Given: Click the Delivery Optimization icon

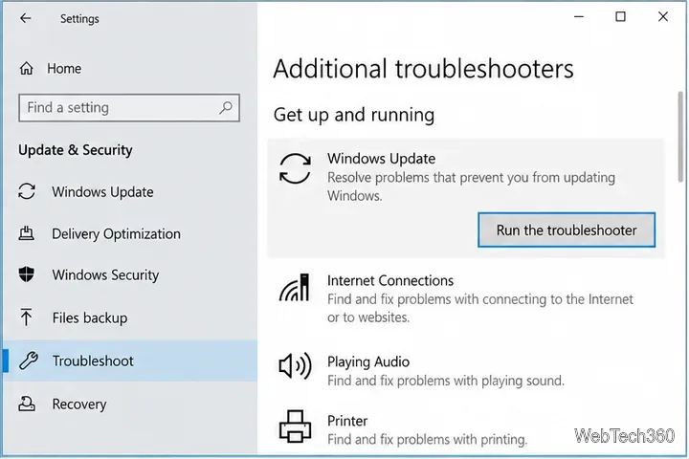Looking at the screenshot, I should point(27,233).
